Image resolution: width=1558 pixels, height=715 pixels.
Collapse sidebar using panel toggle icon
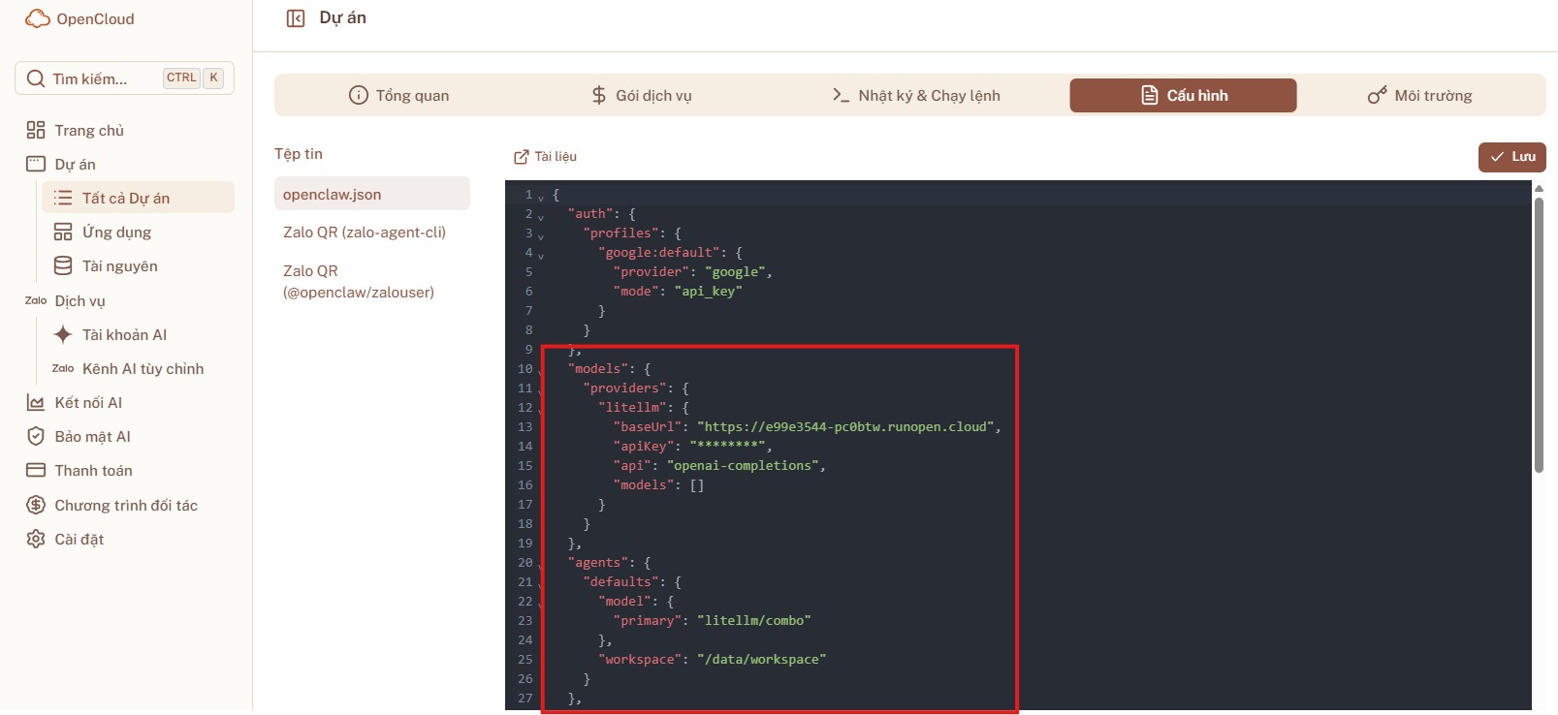point(296,18)
